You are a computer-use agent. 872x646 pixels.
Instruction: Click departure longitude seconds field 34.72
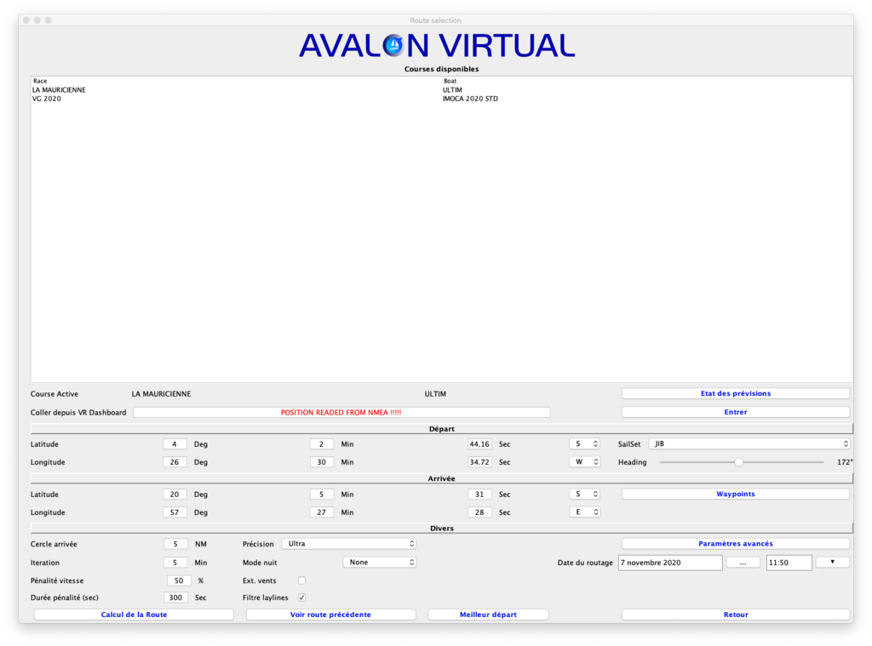tap(479, 462)
